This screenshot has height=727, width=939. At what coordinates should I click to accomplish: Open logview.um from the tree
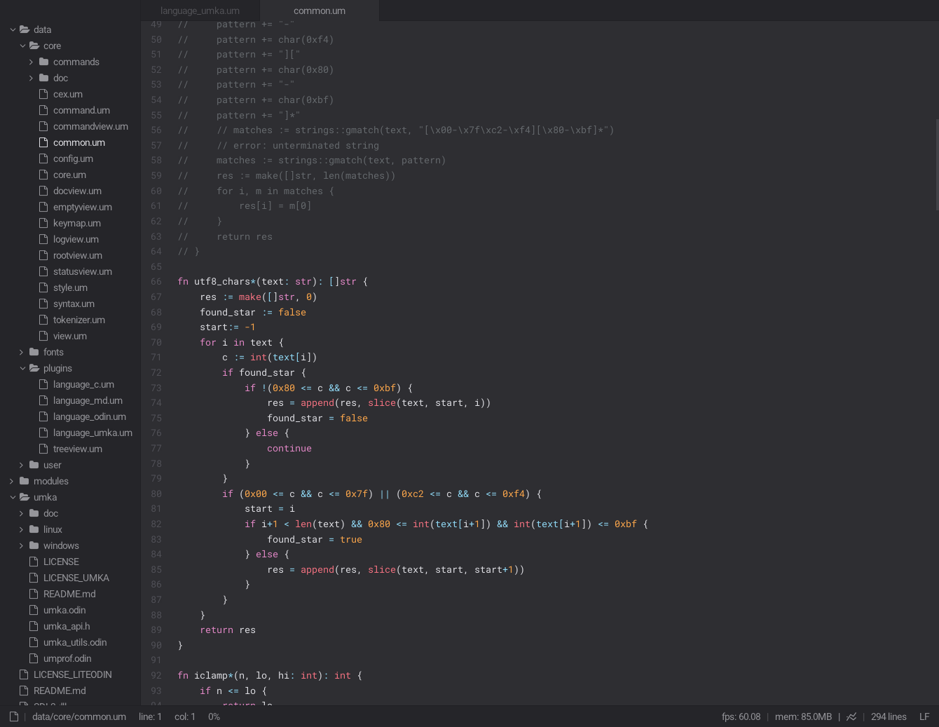point(76,239)
